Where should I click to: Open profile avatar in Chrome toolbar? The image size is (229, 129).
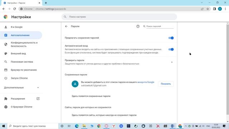[x=220, y=9]
